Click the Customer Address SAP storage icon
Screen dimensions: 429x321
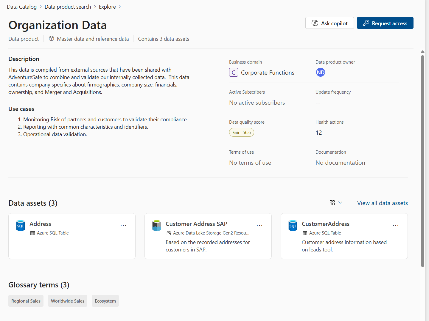click(x=157, y=226)
